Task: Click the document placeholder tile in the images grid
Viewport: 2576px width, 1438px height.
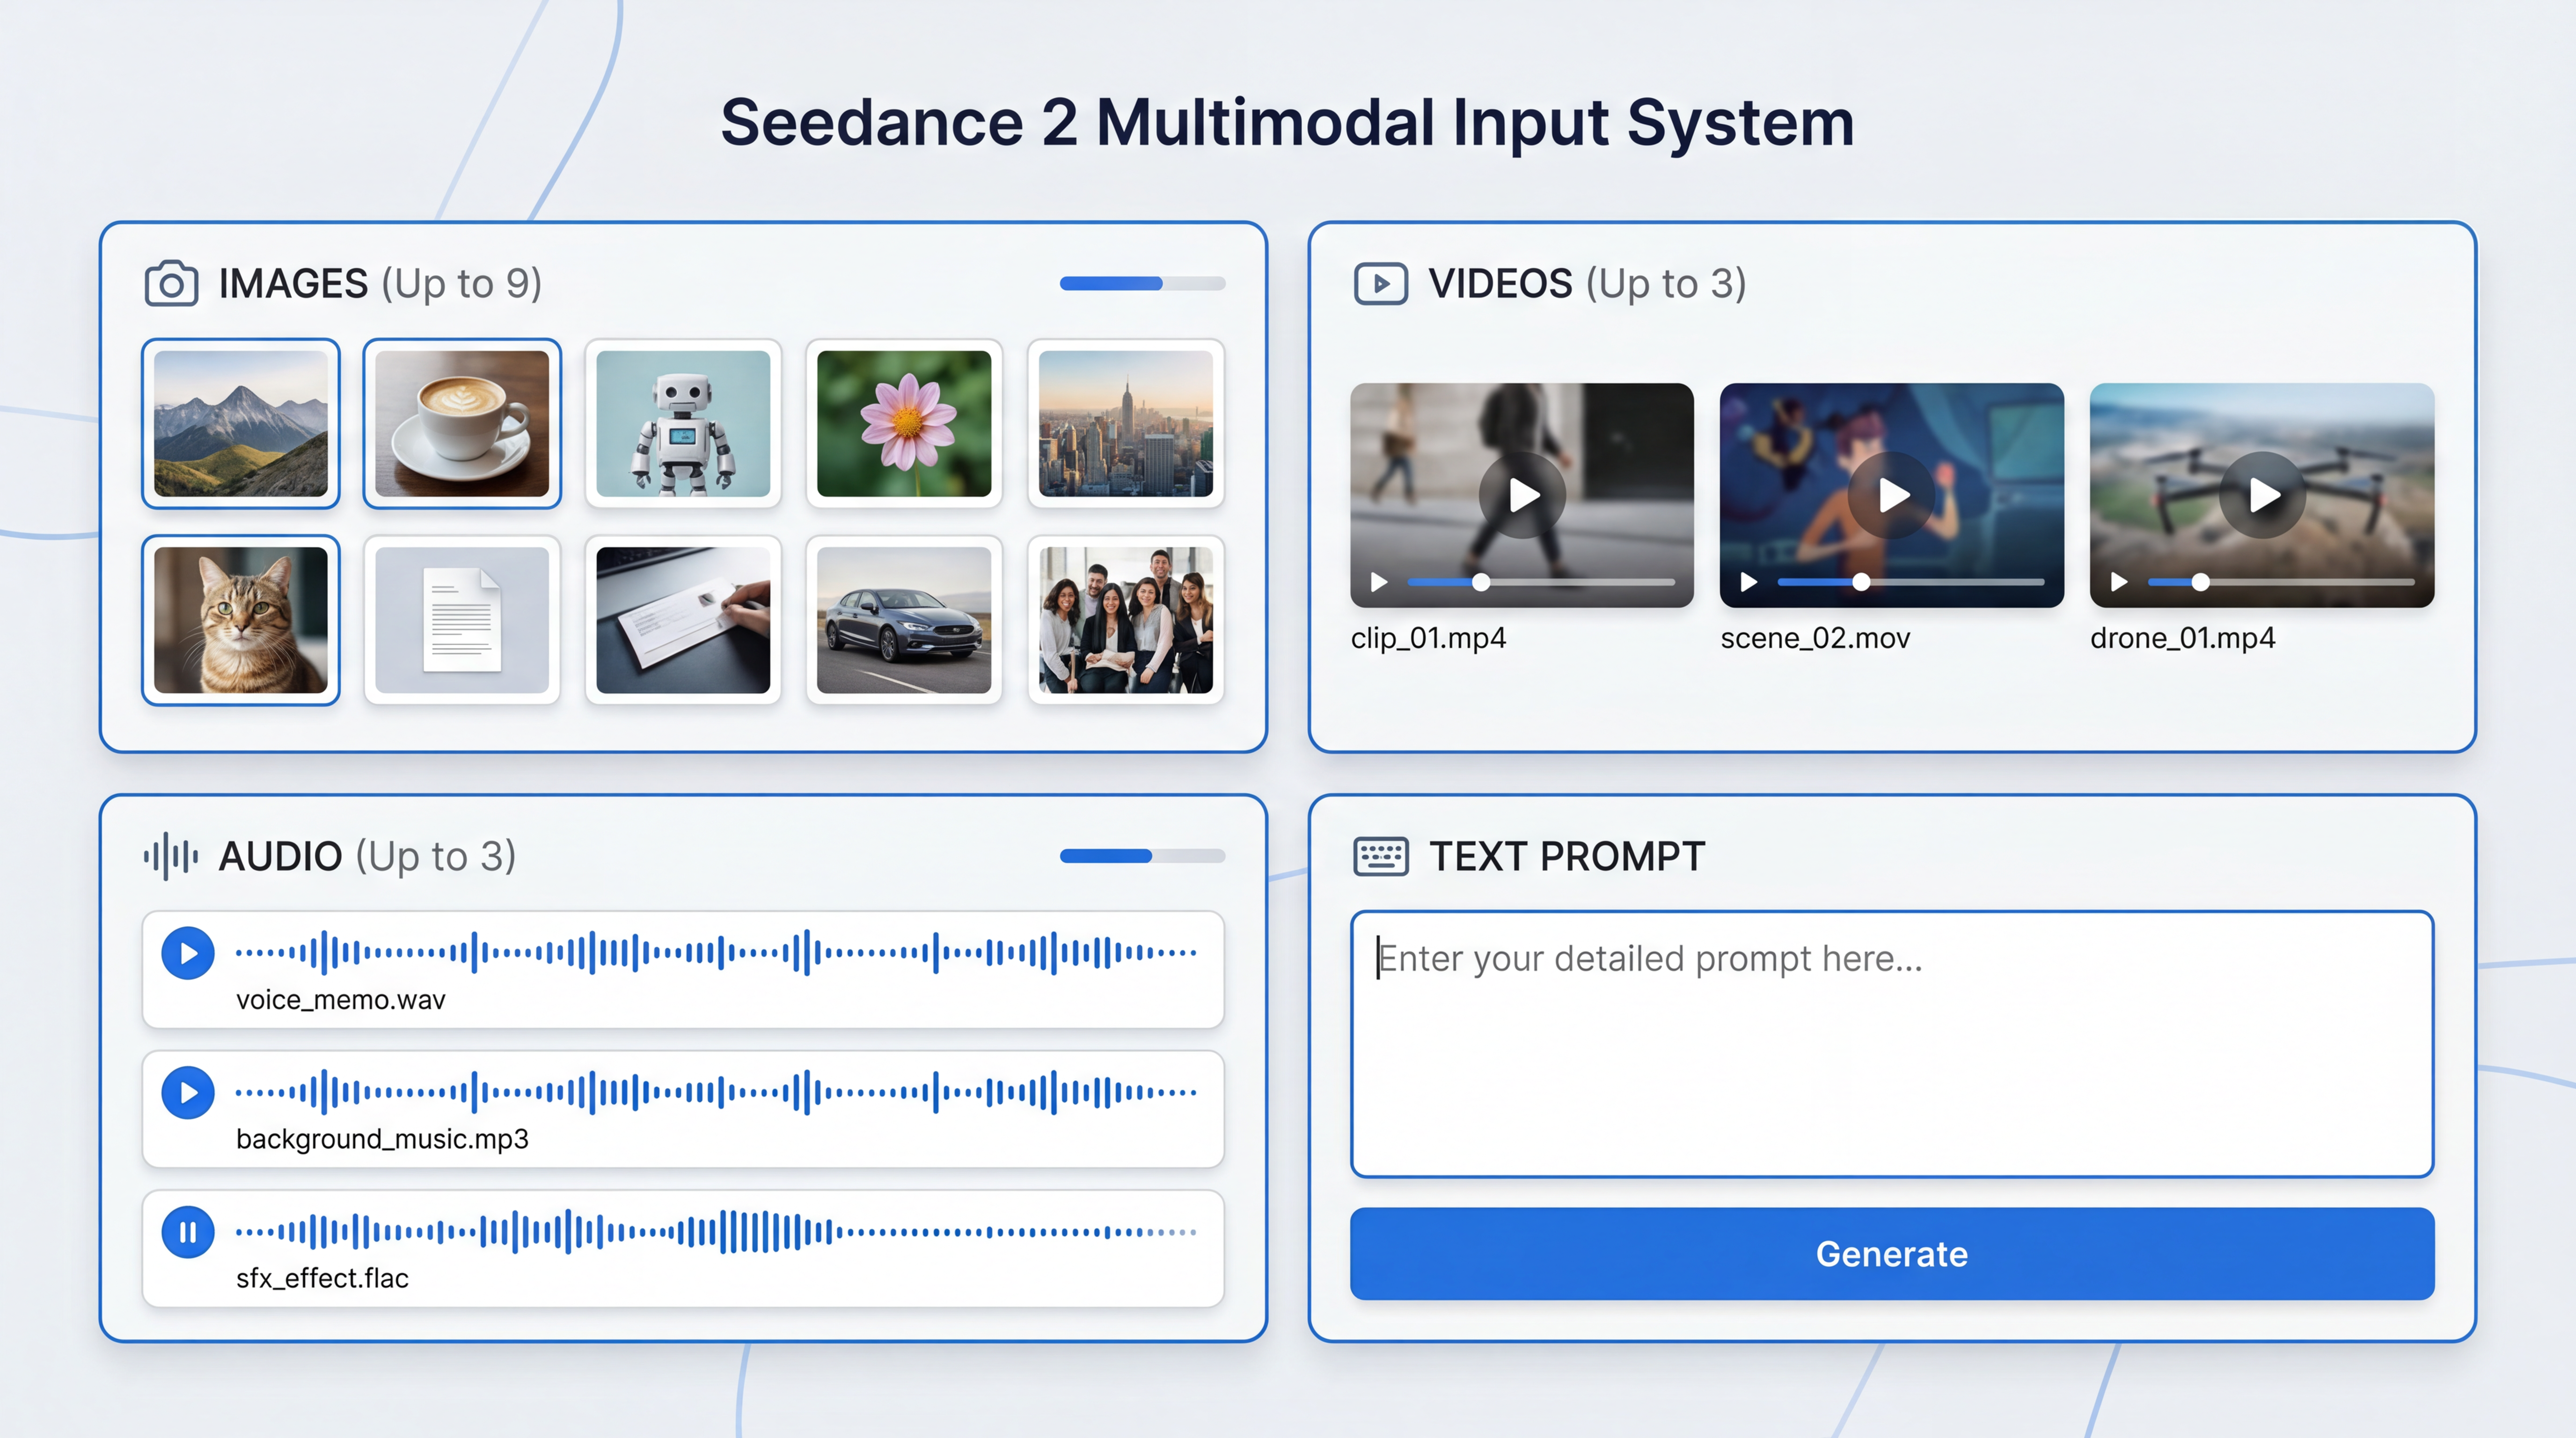Action: (x=462, y=620)
